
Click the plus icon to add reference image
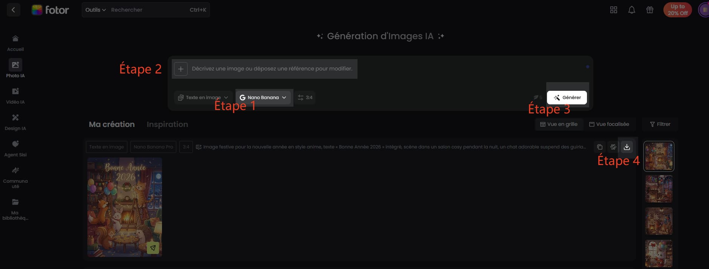[181, 69]
